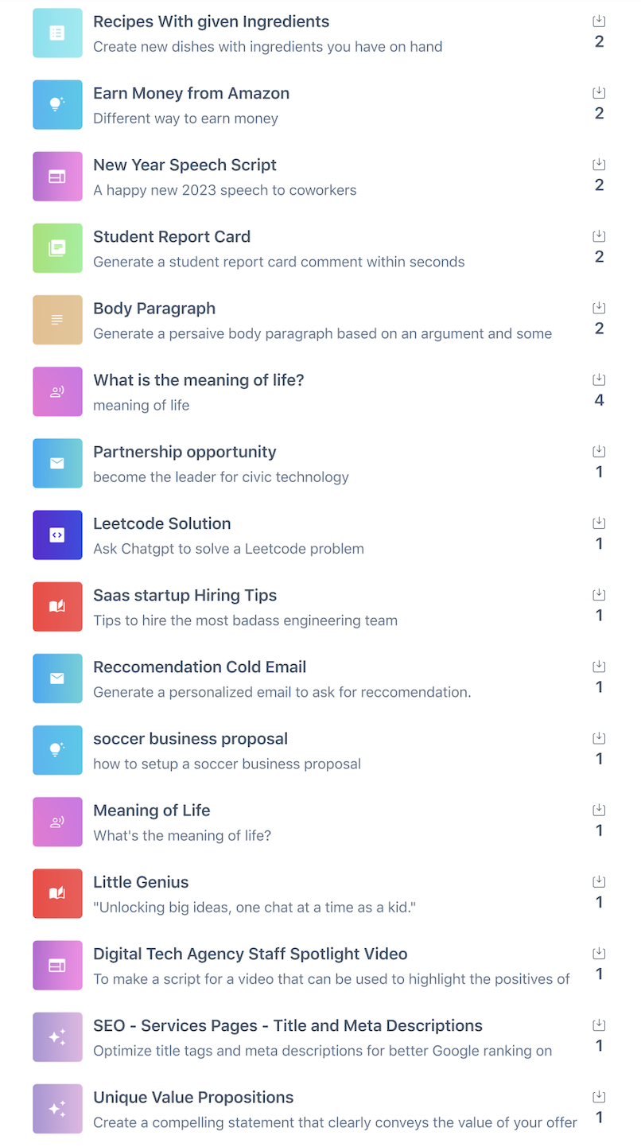This screenshot has height=1147, width=641.
Task: Open SEO - Services Pages template title
Action: (x=288, y=1025)
